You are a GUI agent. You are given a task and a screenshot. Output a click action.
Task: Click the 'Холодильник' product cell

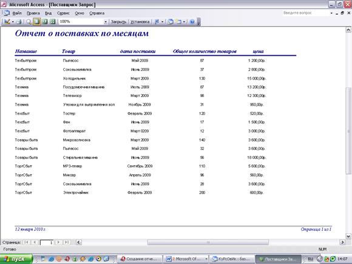(x=74, y=78)
